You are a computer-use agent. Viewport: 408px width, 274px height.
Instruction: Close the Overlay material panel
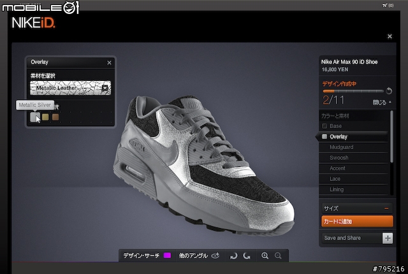[x=109, y=62]
